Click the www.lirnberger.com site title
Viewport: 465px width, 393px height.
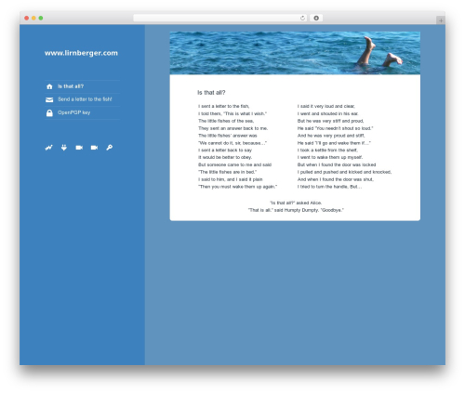[x=81, y=53]
